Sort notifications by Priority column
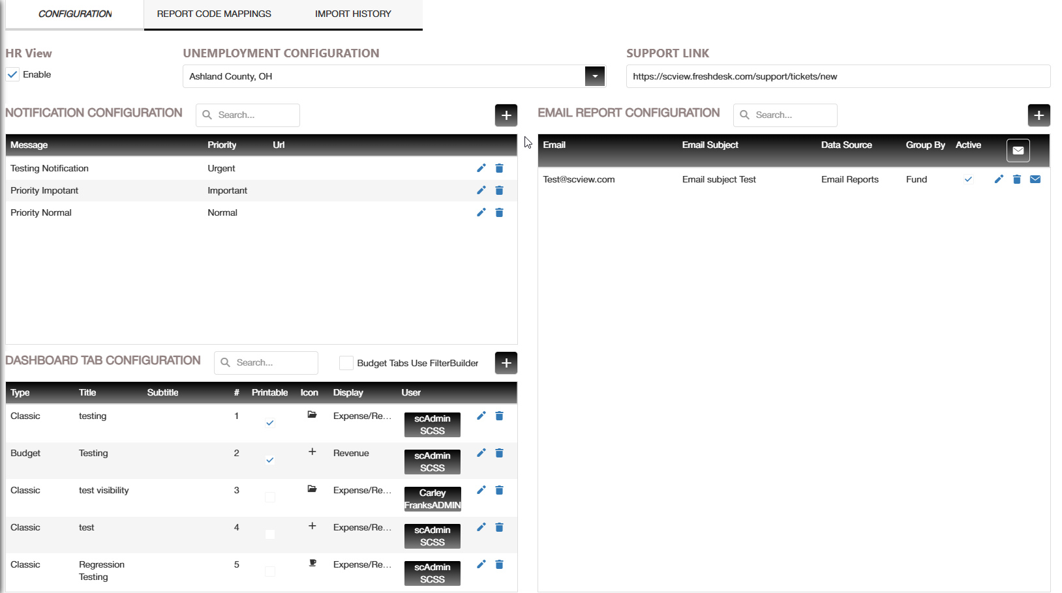1062x593 pixels. (x=222, y=145)
